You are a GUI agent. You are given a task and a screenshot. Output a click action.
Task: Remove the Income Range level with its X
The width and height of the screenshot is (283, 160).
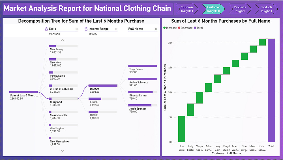pos(116,29)
